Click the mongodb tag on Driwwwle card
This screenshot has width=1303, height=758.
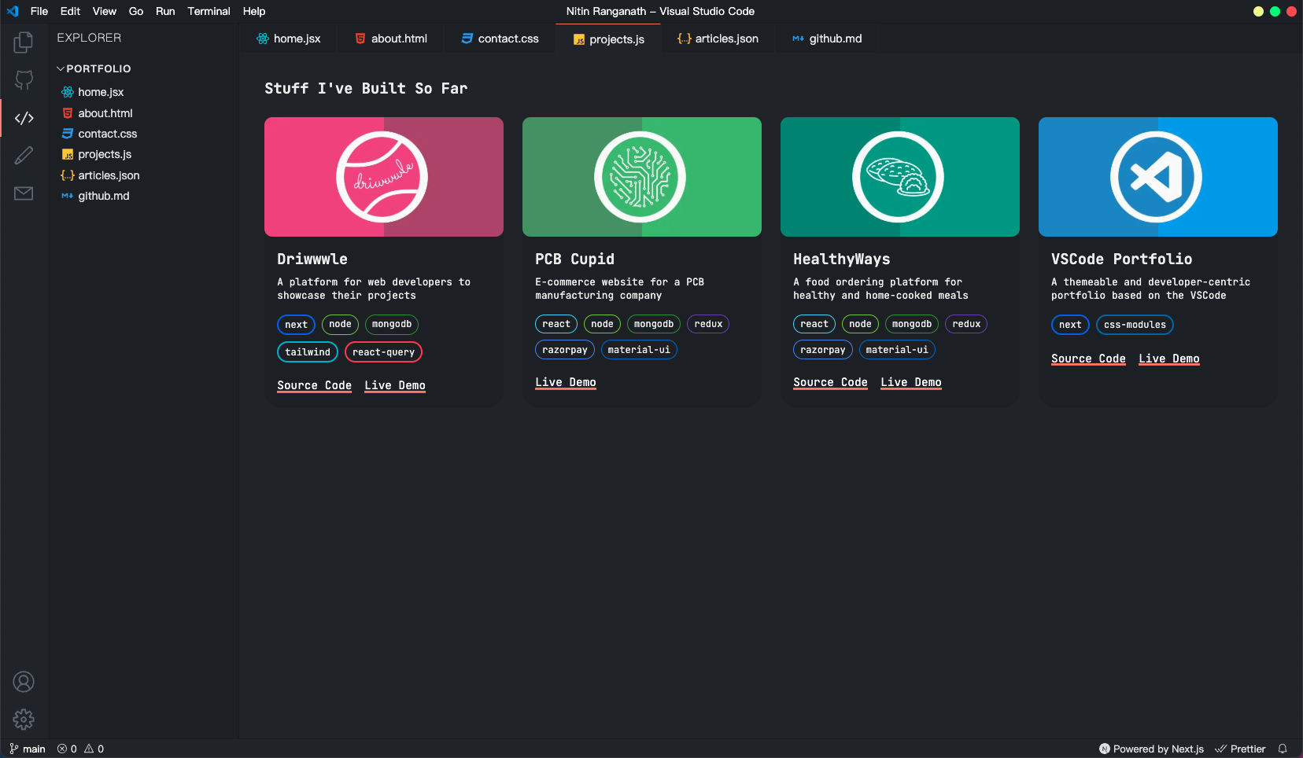(x=392, y=325)
